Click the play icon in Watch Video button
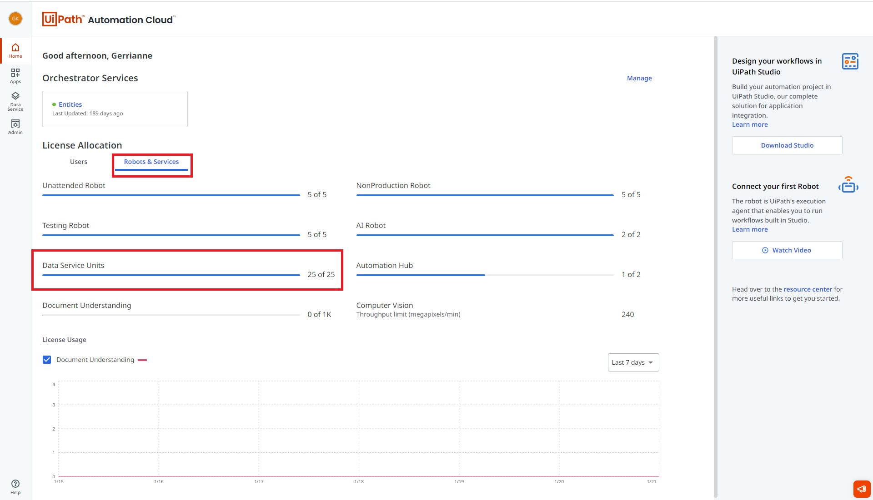Viewport: 873px width, 500px height. click(x=765, y=250)
